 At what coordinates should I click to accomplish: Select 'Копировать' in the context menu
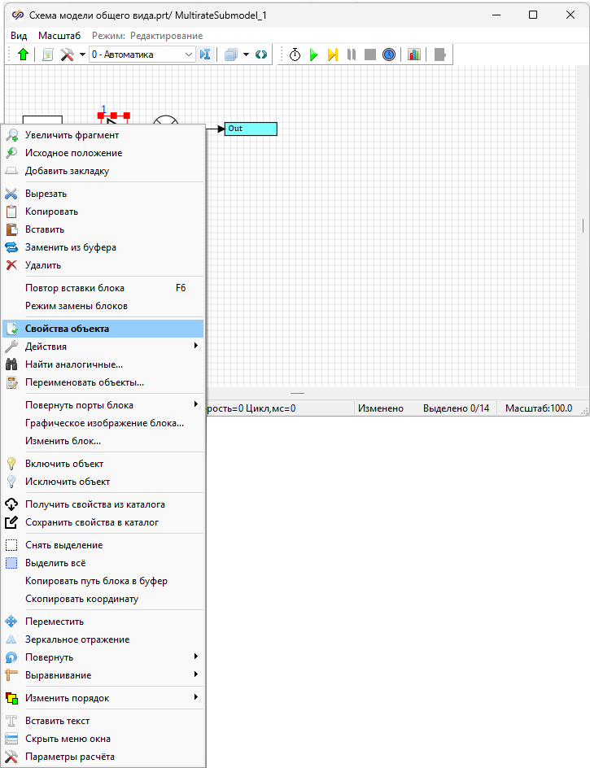52,212
